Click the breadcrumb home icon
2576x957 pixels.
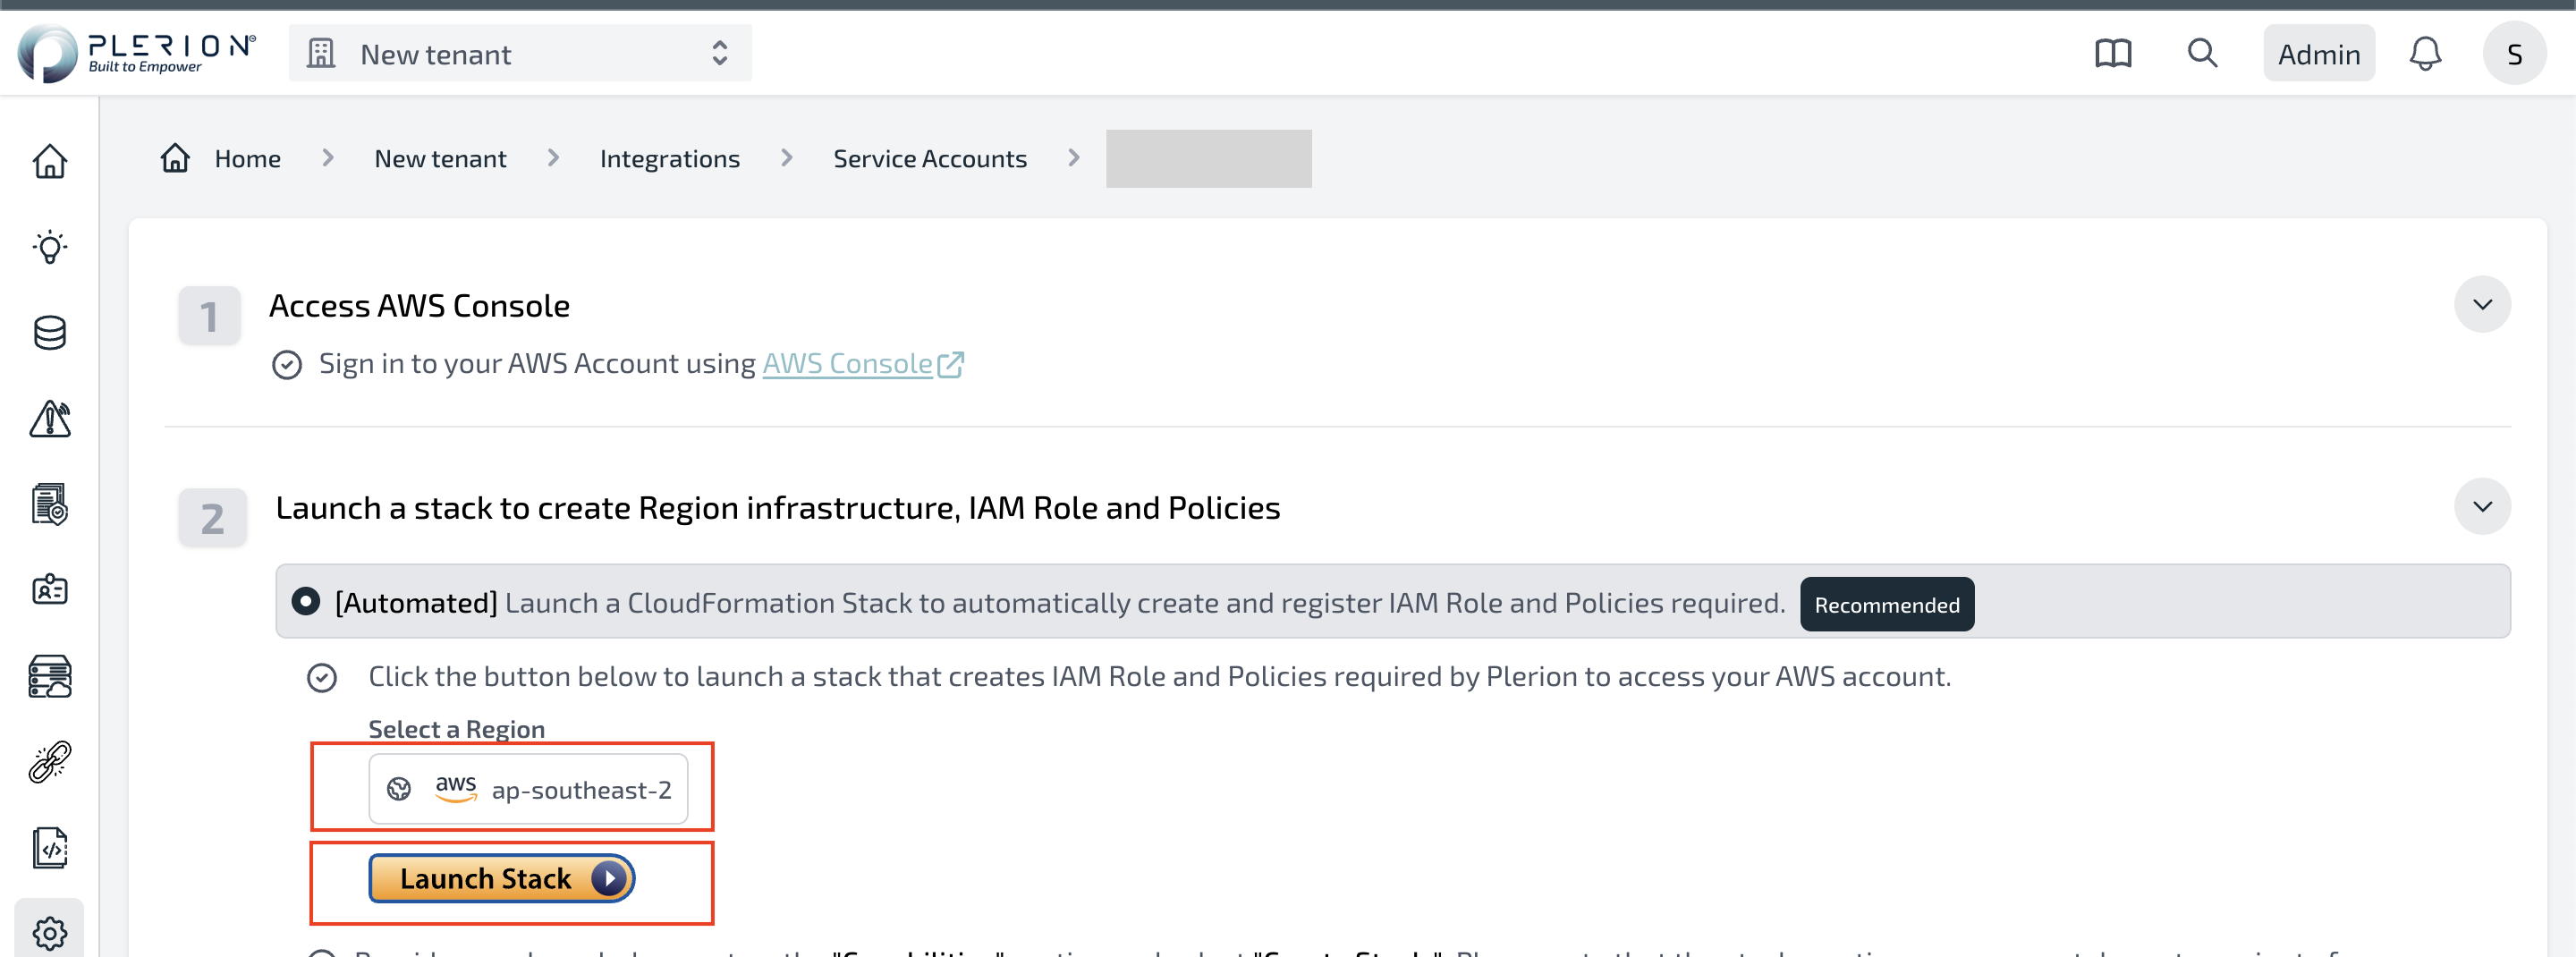click(175, 158)
